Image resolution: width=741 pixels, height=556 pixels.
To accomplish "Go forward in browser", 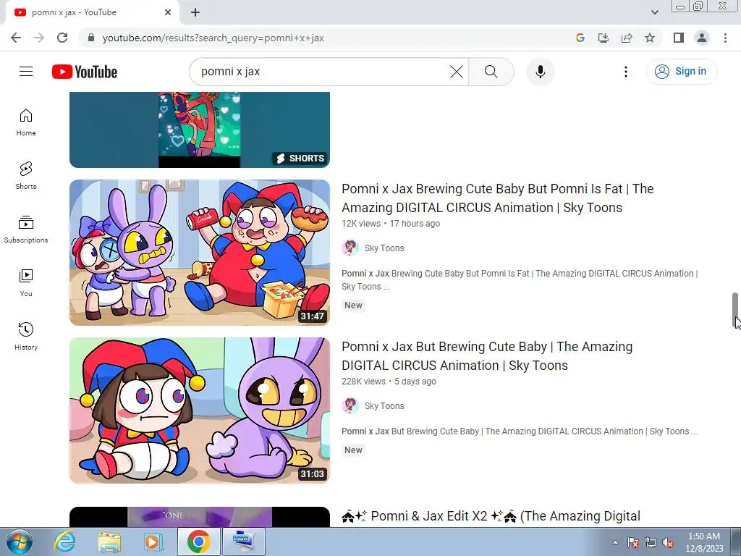I will [x=39, y=38].
